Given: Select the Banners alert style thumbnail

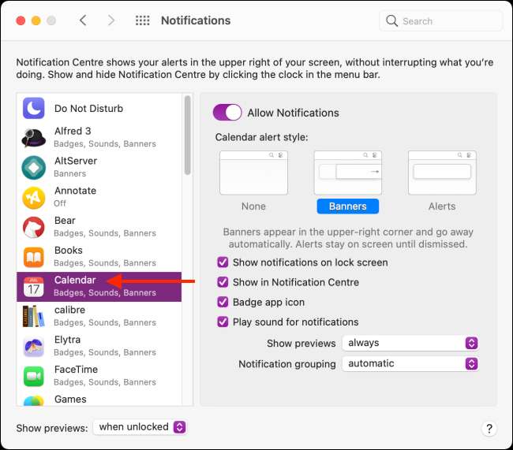Looking at the screenshot, I should click(348, 173).
